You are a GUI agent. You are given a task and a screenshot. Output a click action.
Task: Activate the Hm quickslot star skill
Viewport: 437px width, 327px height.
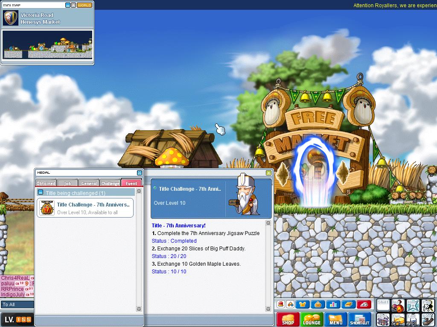point(413,305)
